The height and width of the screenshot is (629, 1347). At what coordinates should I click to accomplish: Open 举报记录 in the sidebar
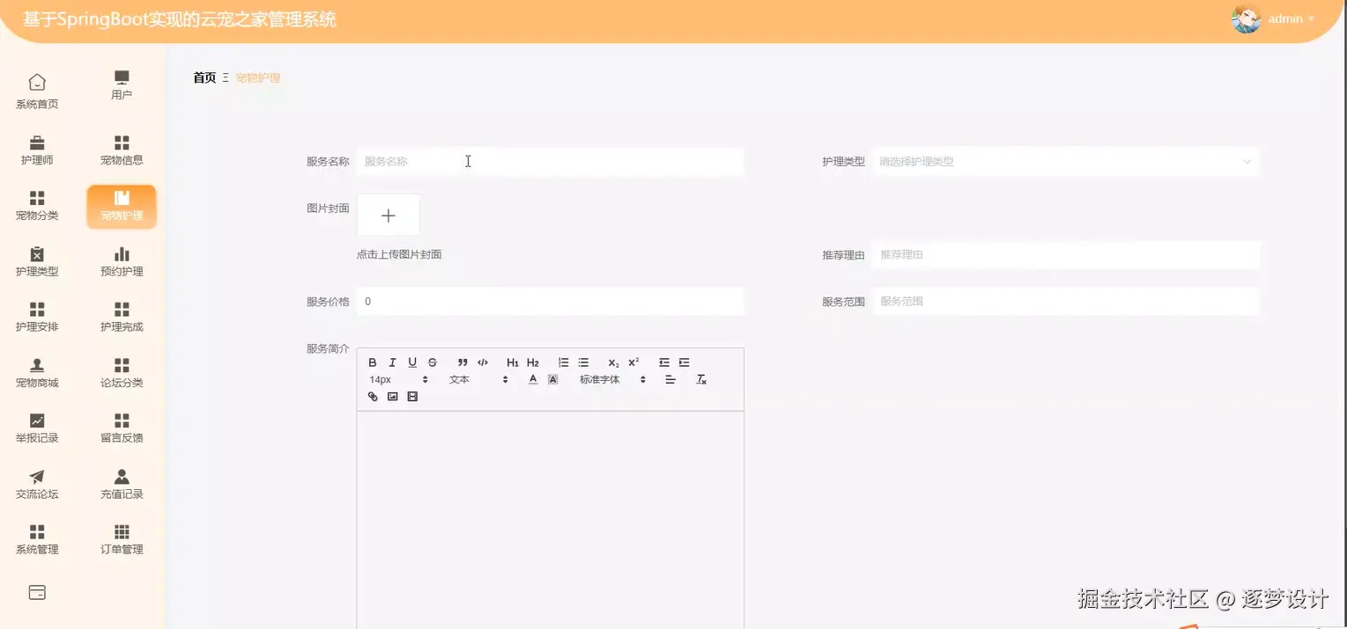tap(37, 428)
